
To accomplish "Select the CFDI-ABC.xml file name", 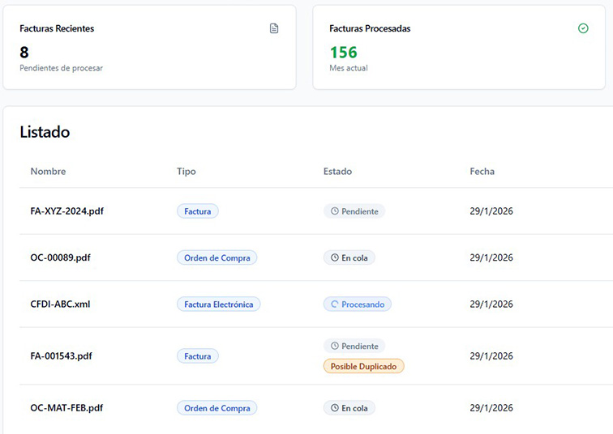I will (x=60, y=305).
